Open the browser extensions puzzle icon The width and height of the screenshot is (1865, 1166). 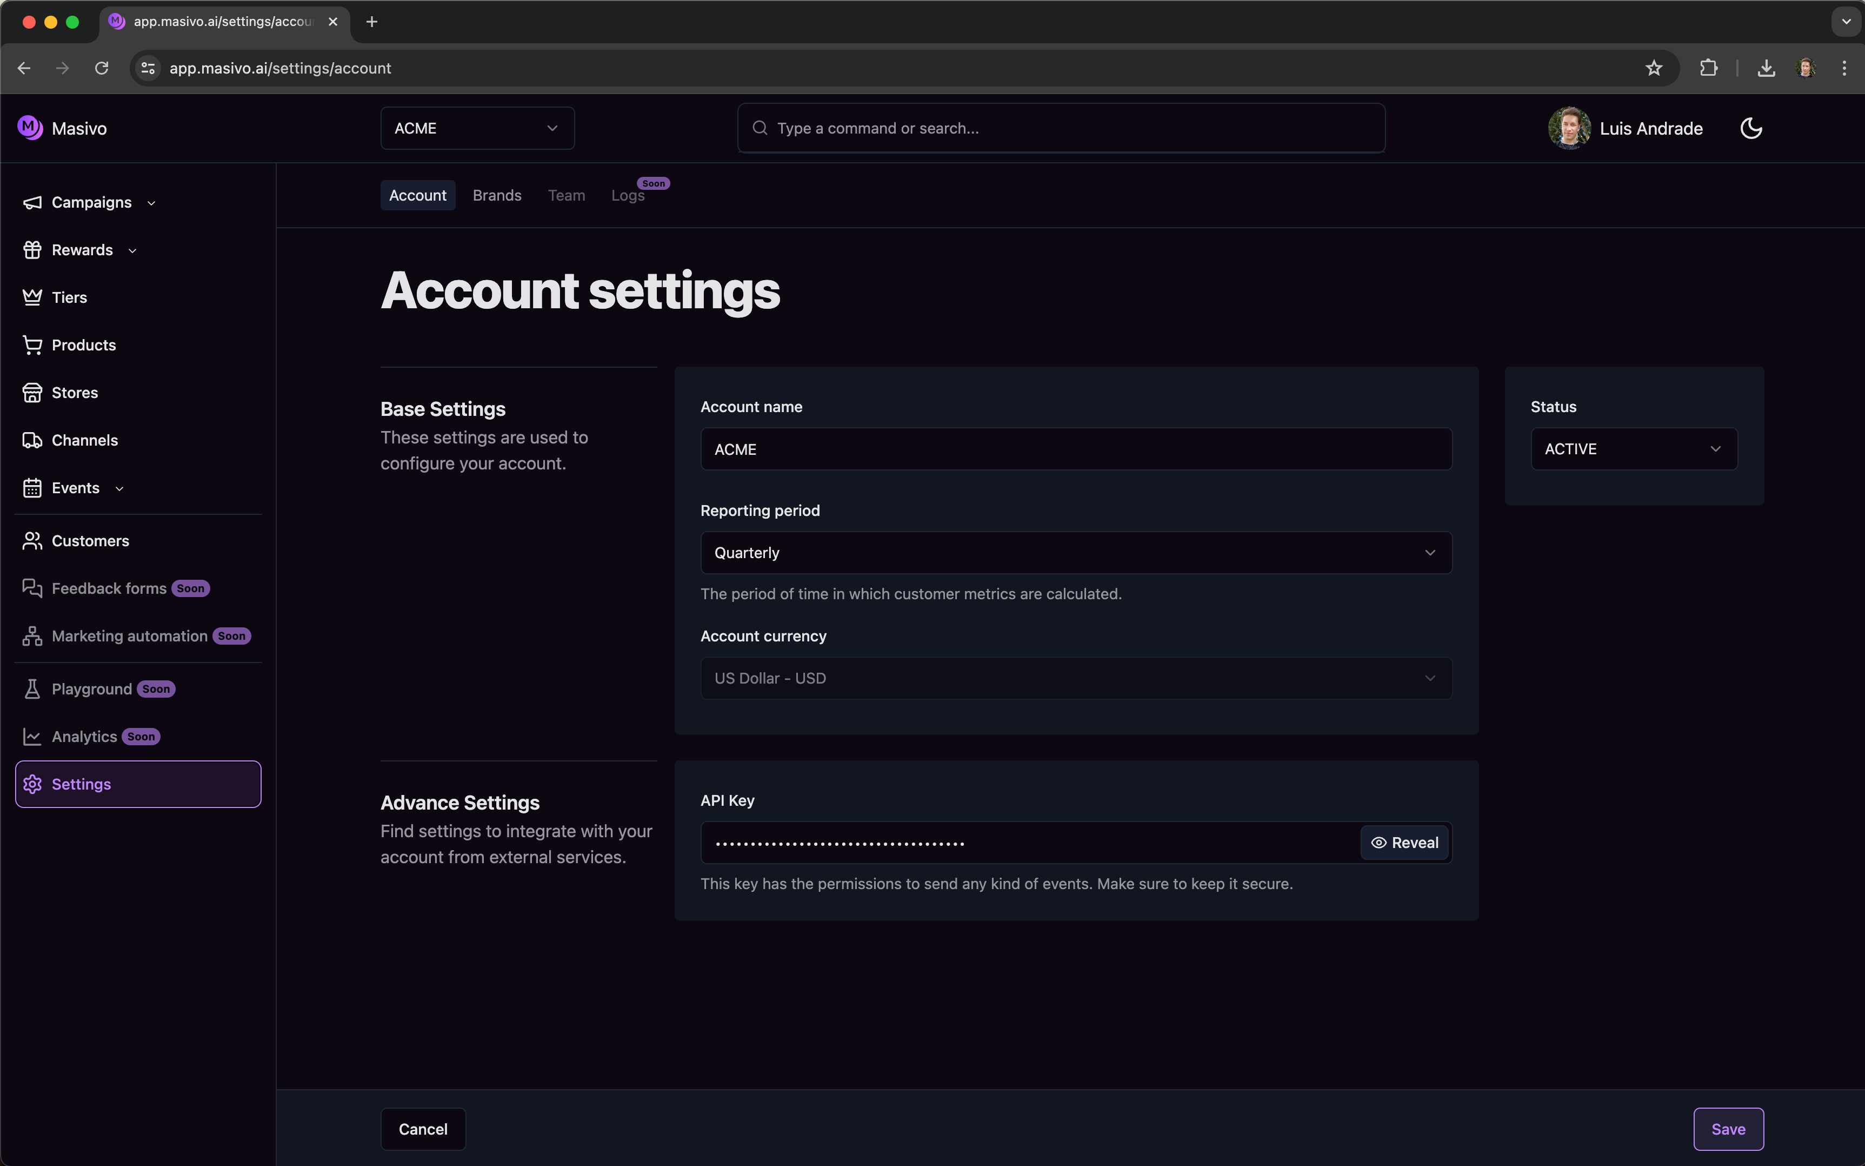point(1709,68)
